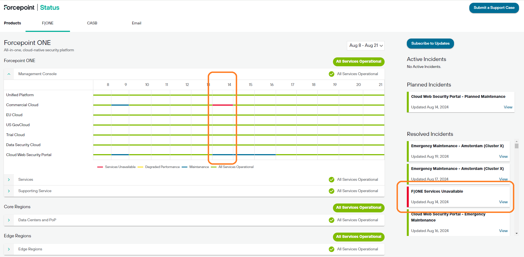Image resolution: width=524 pixels, height=257 pixels.
Task: Expand the Supporting Service section
Action: tap(9, 191)
